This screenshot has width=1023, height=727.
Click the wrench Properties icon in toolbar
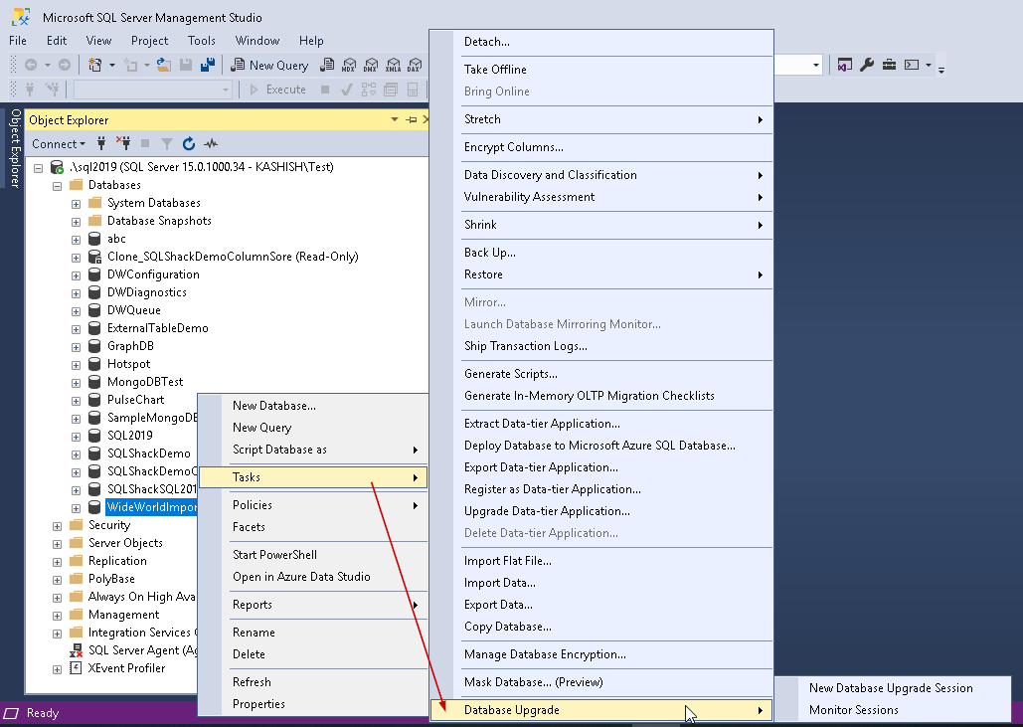[x=867, y=65]
